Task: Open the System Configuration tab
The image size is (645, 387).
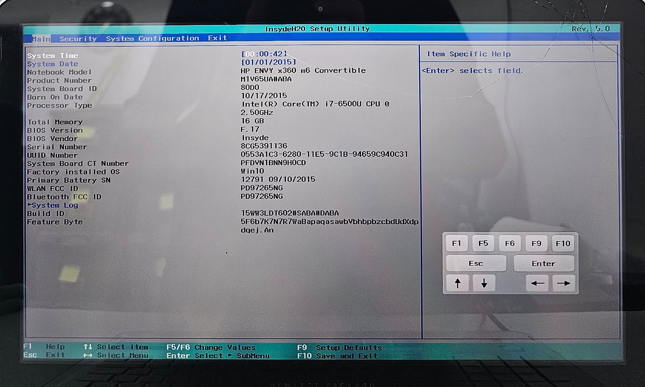Action: click(x=152, y=38)
